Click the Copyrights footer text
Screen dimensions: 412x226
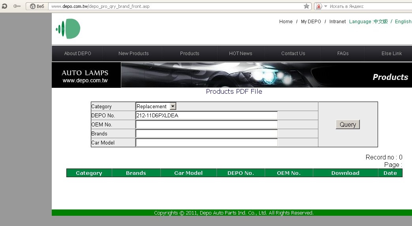(x=233, y=213)
